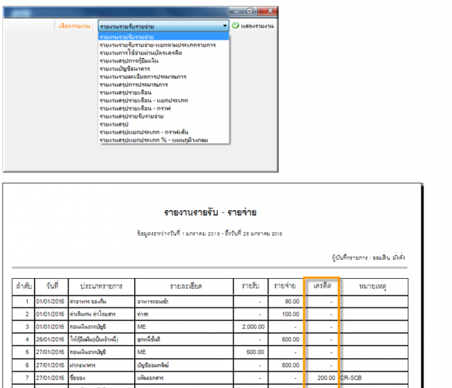This screenshot has height=388, width=452.
Task: Click the 01/01/2015 date cell in row 1
Action: pos(51,302)
